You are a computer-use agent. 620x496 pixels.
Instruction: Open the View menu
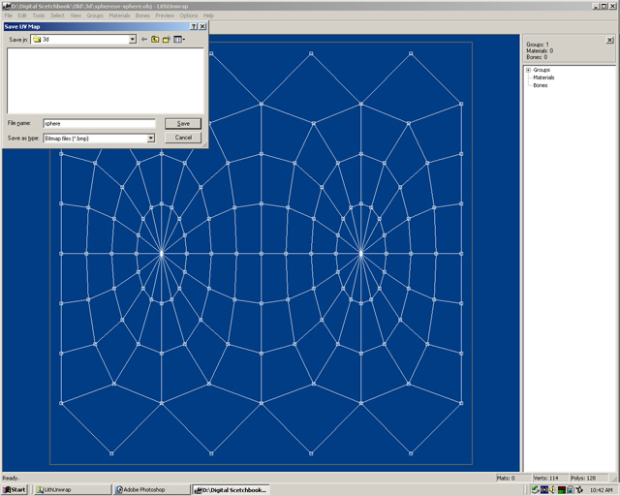[76, 15]
